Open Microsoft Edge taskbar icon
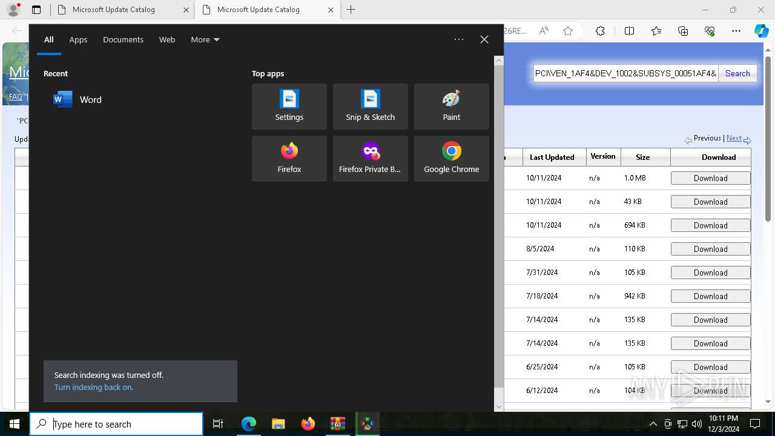 pyautogui.click(x=249, y=424)
